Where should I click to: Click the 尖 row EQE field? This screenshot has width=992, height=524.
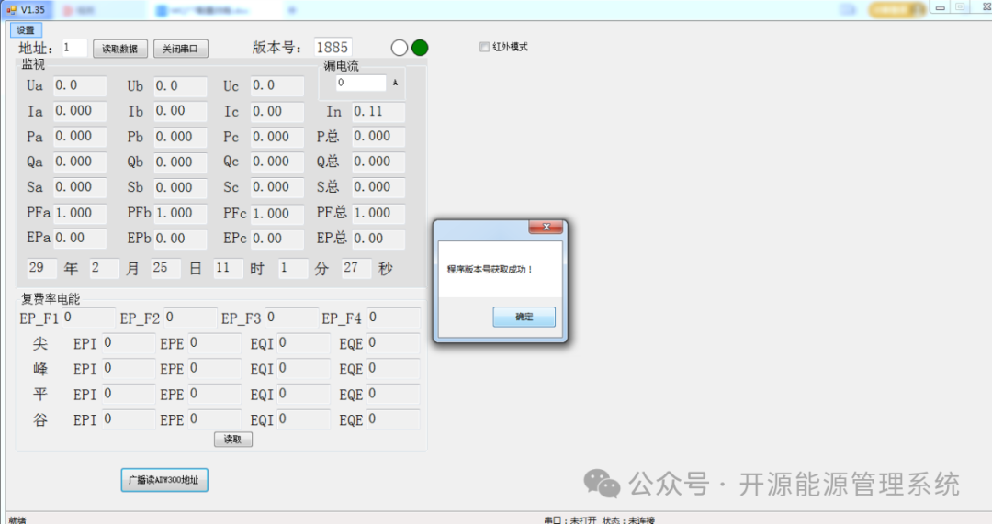click(393, 343)
